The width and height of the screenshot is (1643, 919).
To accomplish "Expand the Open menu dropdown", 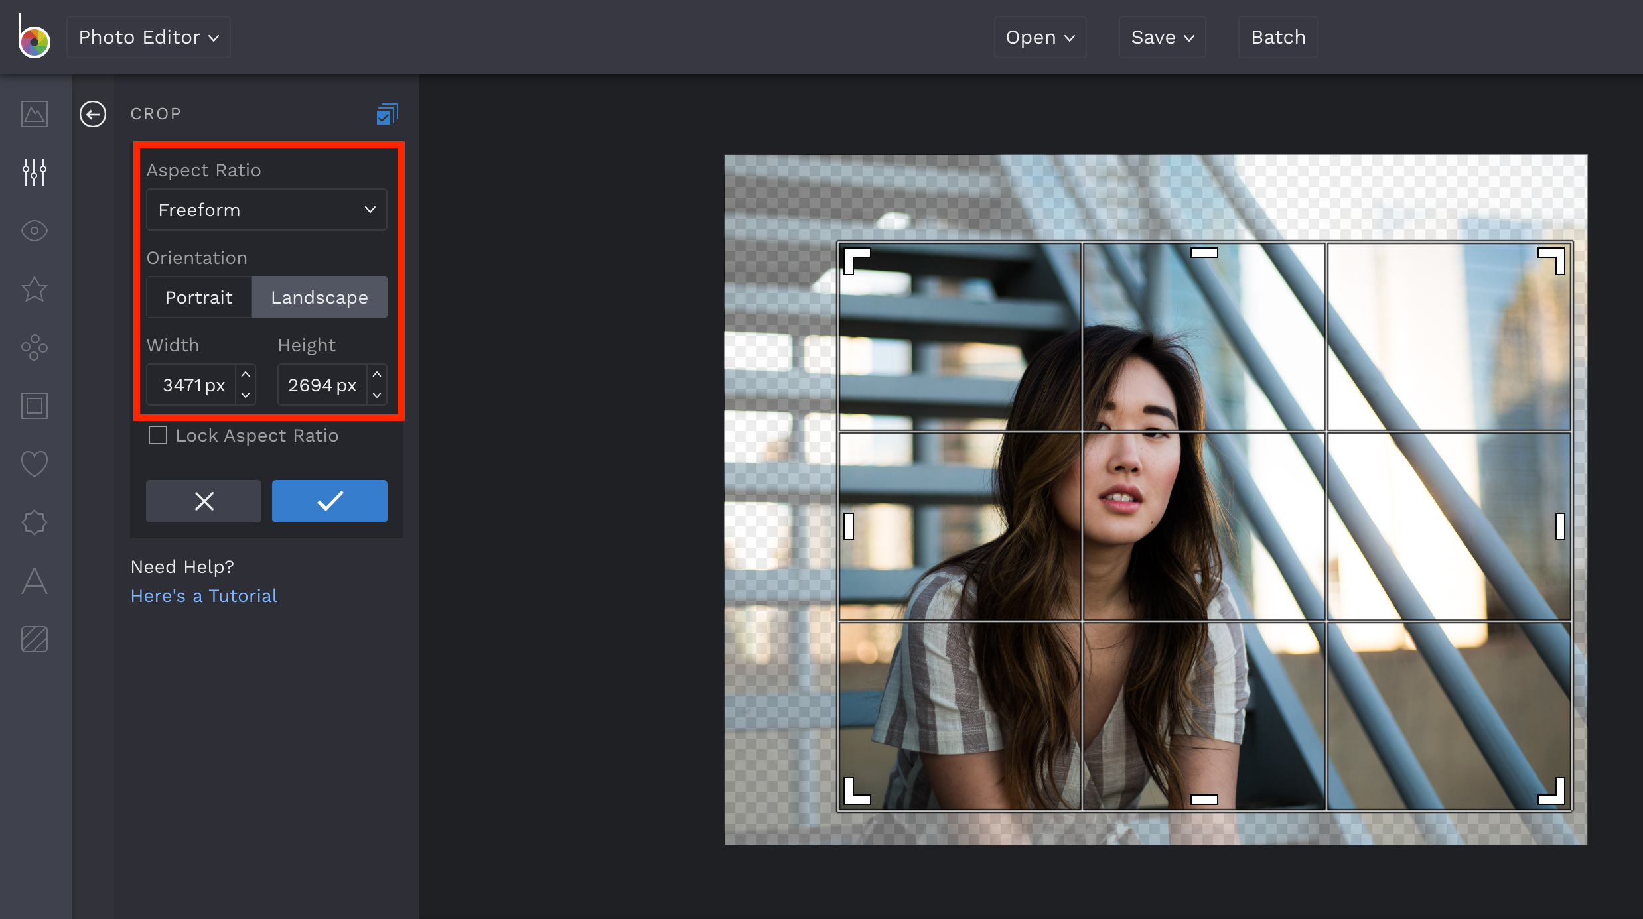I will [x=1039, y=37].
